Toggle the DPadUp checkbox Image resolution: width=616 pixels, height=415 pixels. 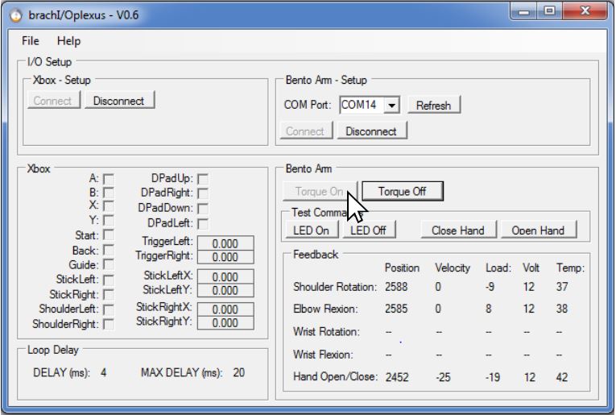203,179
